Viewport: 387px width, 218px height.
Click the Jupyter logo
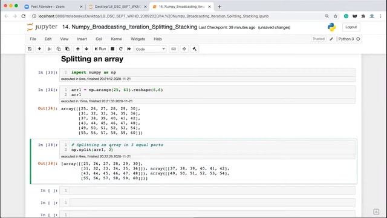coord(42,27)
